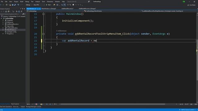This screenshot has width=198, height=111.
Task: Select packages.config in Solution Explorer
Action: [x=11, y=32]
